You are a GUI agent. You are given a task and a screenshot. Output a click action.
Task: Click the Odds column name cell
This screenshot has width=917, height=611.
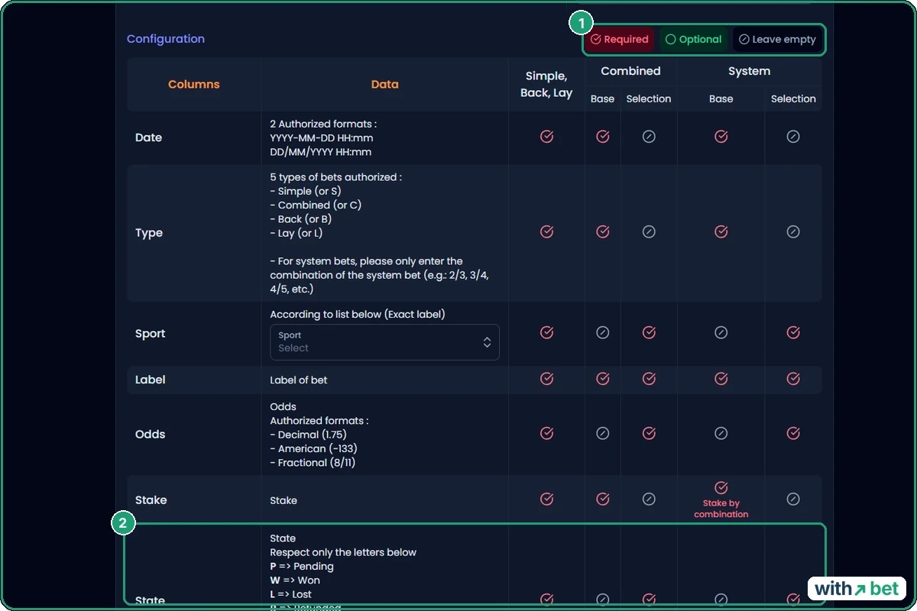pos(194,434)
